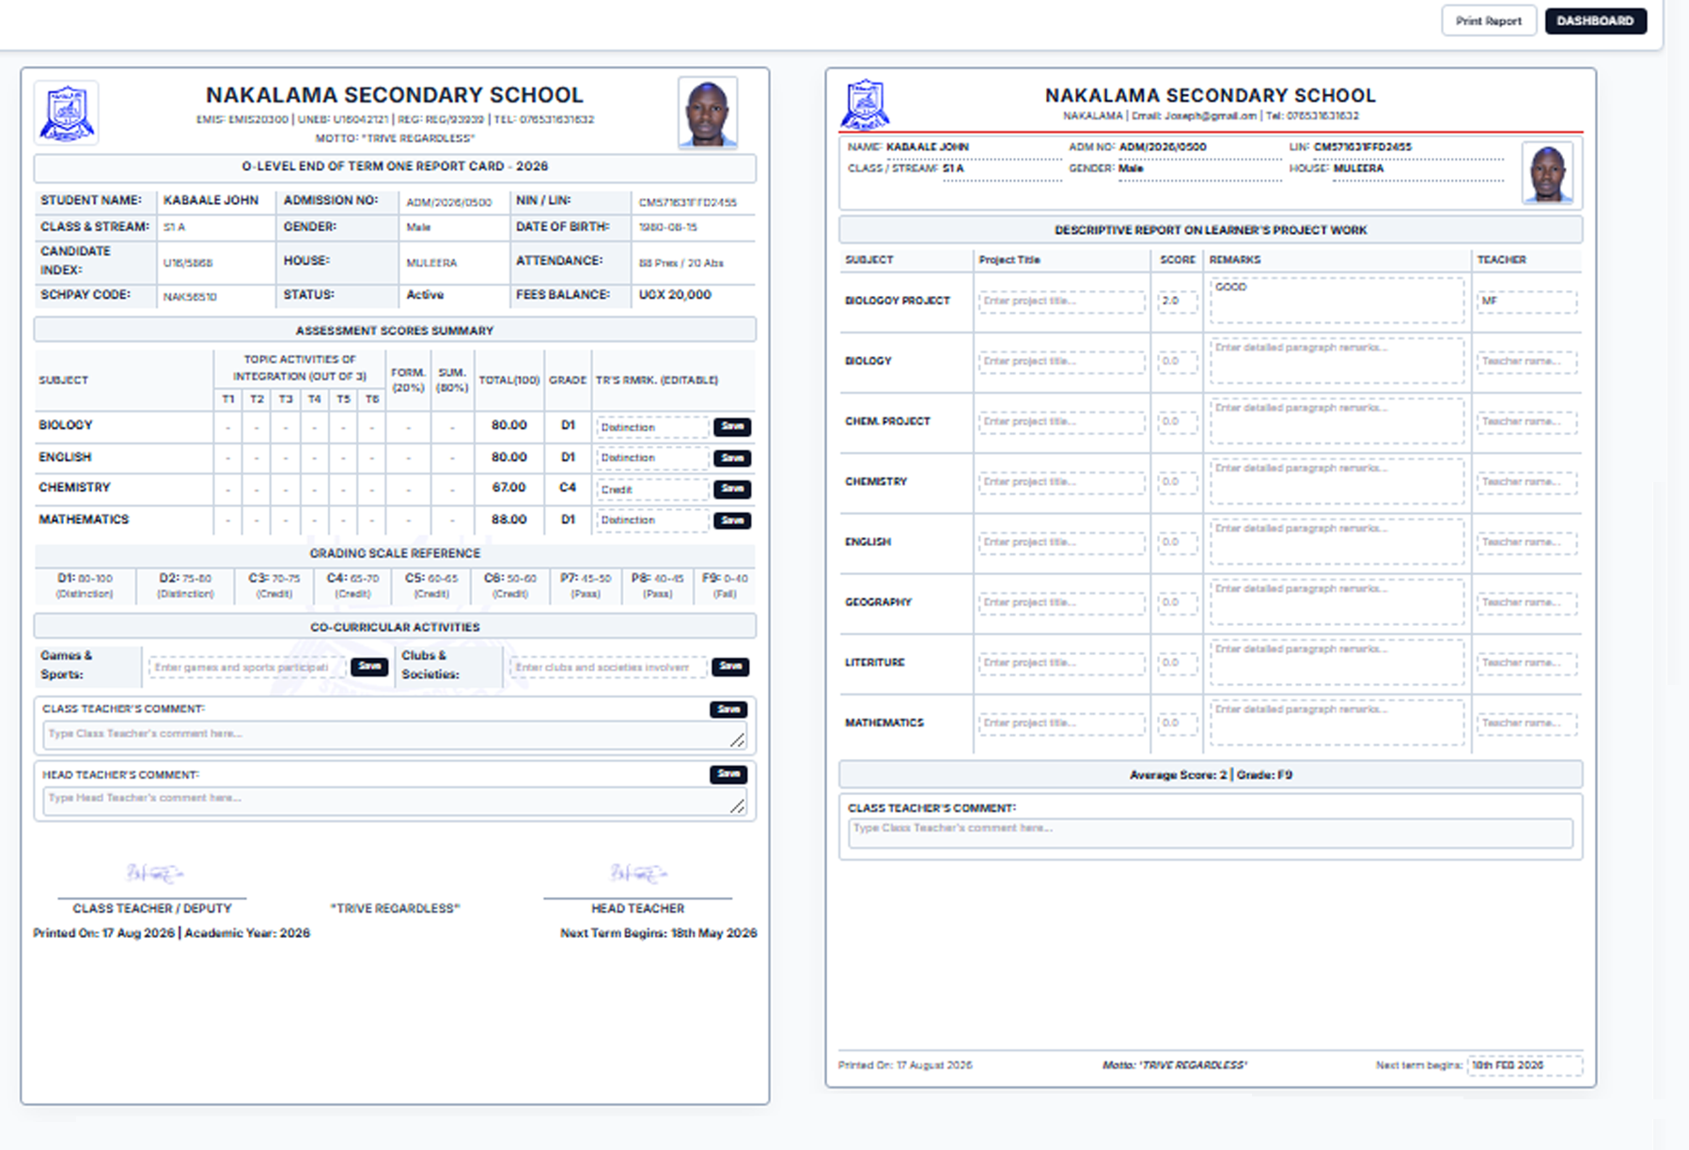Edit the Biology remark field showing Distinction
Image resolution: width=1689 pixels, height=1150 pixels.
(652, 427)
